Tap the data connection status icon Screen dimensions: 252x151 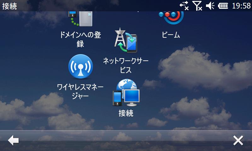(184, 6)
